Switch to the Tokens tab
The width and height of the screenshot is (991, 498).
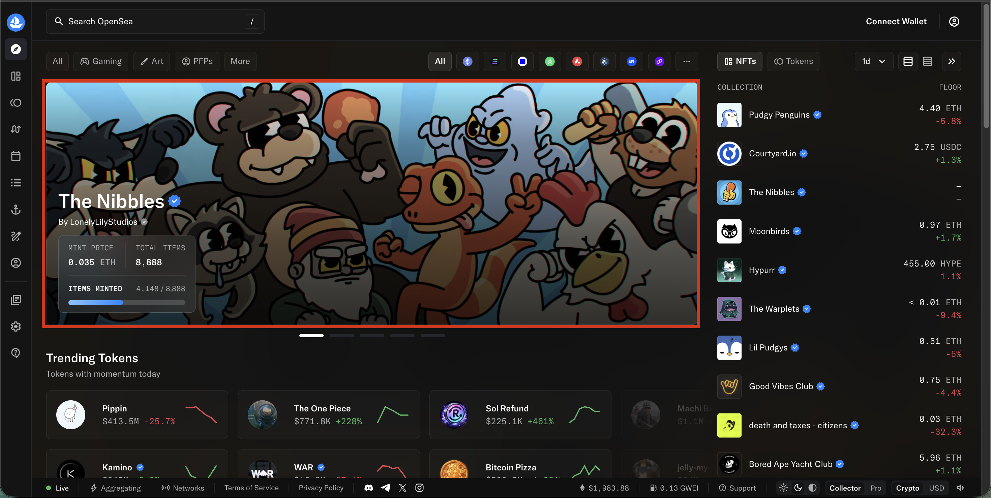click(x=793, y=61)
